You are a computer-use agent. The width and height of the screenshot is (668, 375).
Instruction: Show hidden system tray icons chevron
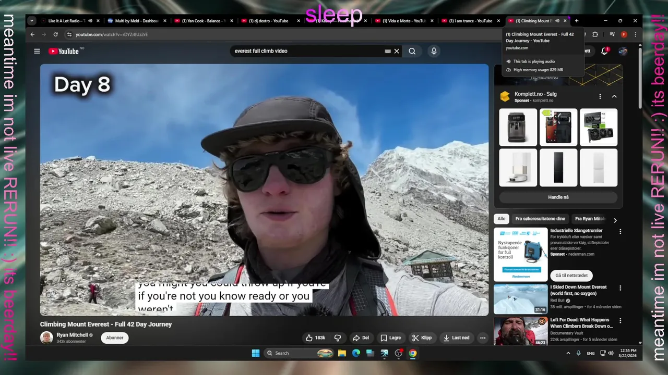point(568,353)
